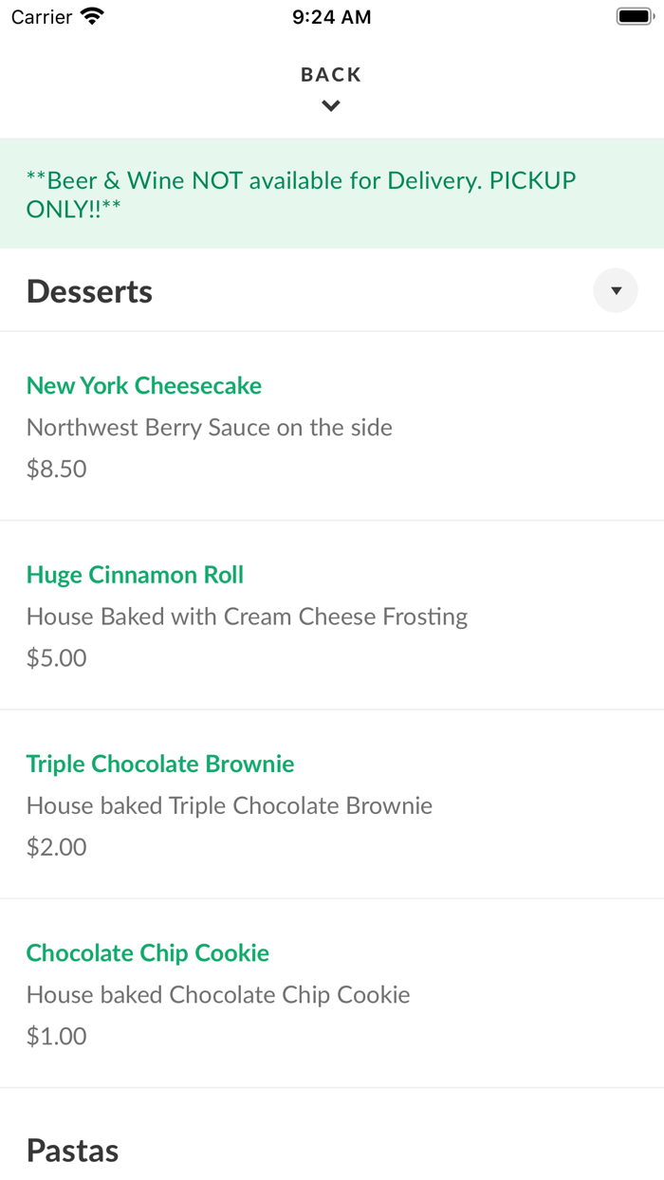Tap the Beer & Wine pickup notice banner
Screen dimensions: 664x1180
point(302,194)
